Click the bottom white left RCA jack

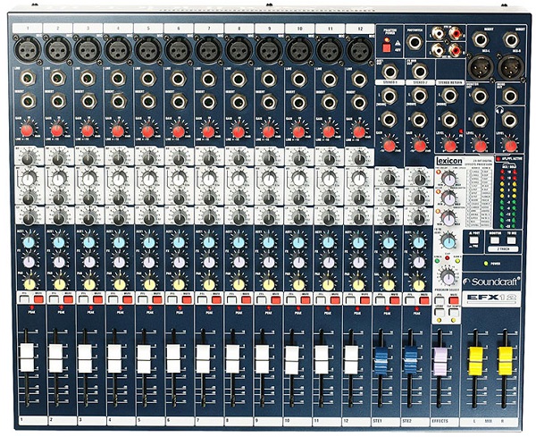pyautogui.click(x=437, y=51)
